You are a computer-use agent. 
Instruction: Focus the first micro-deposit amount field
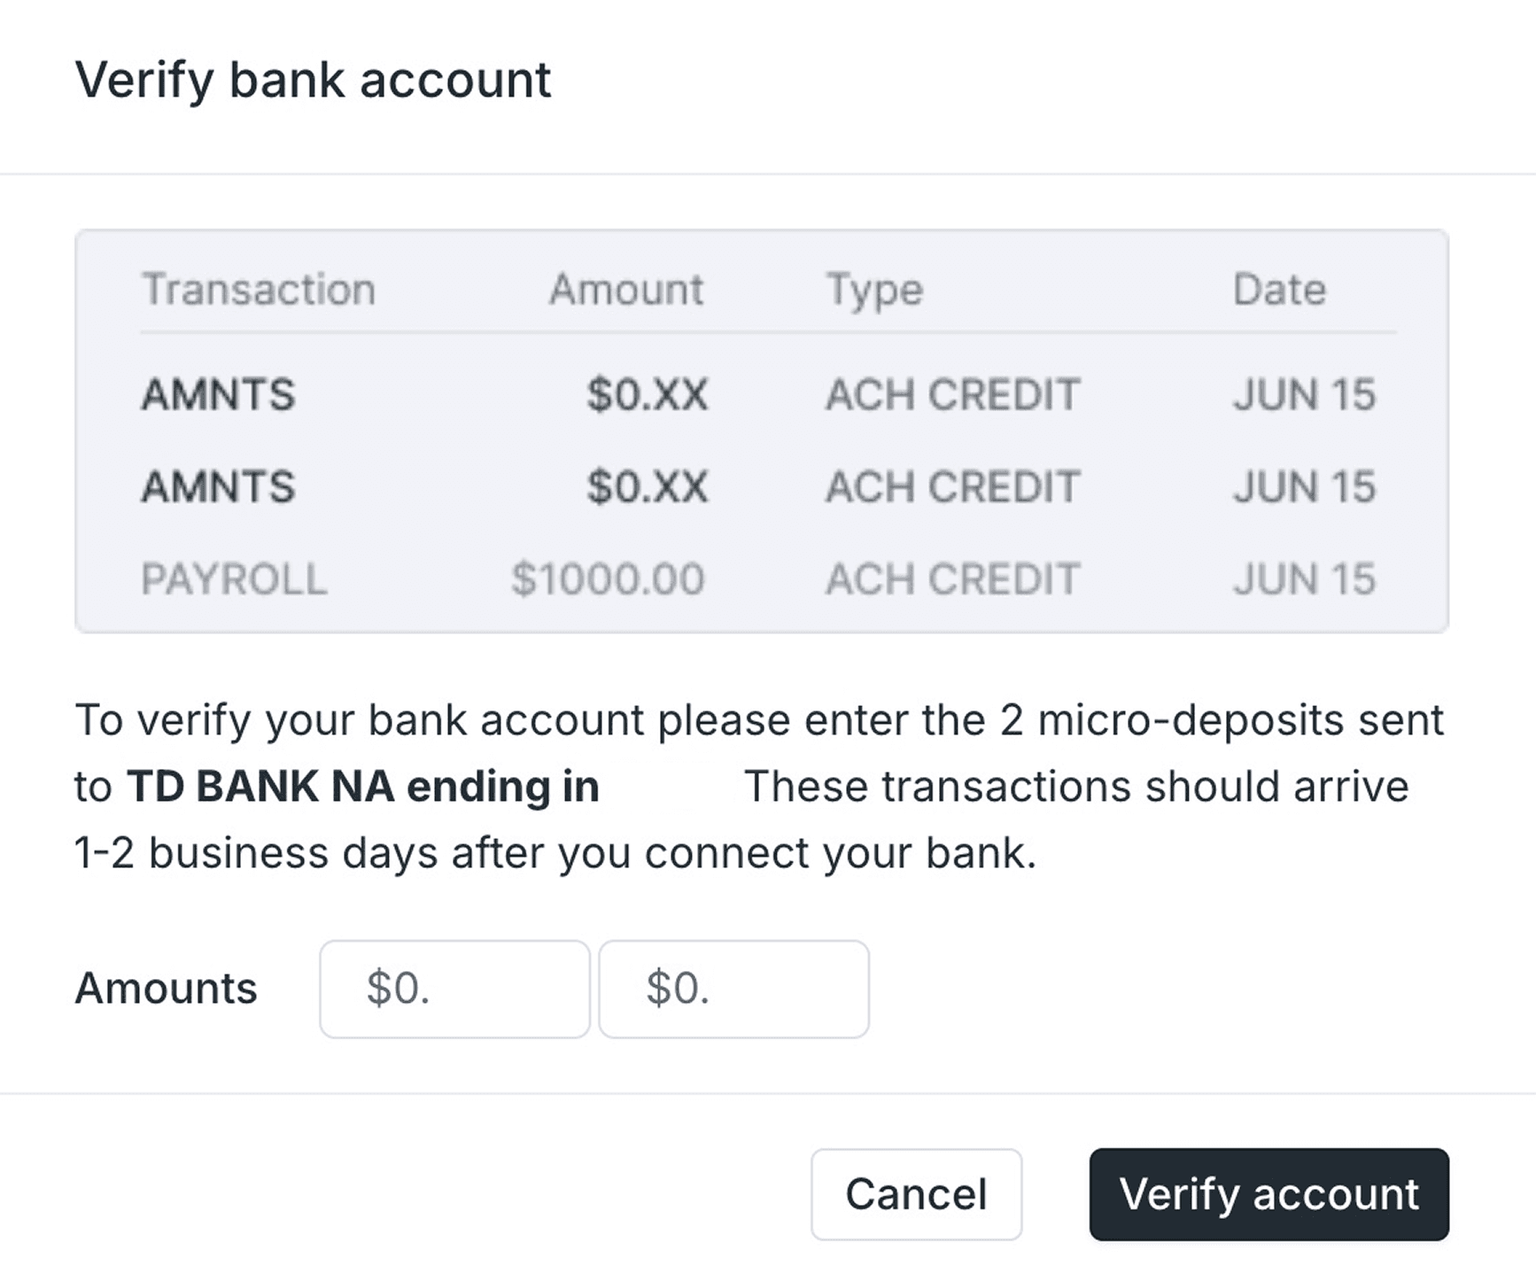tap(454, 989)
